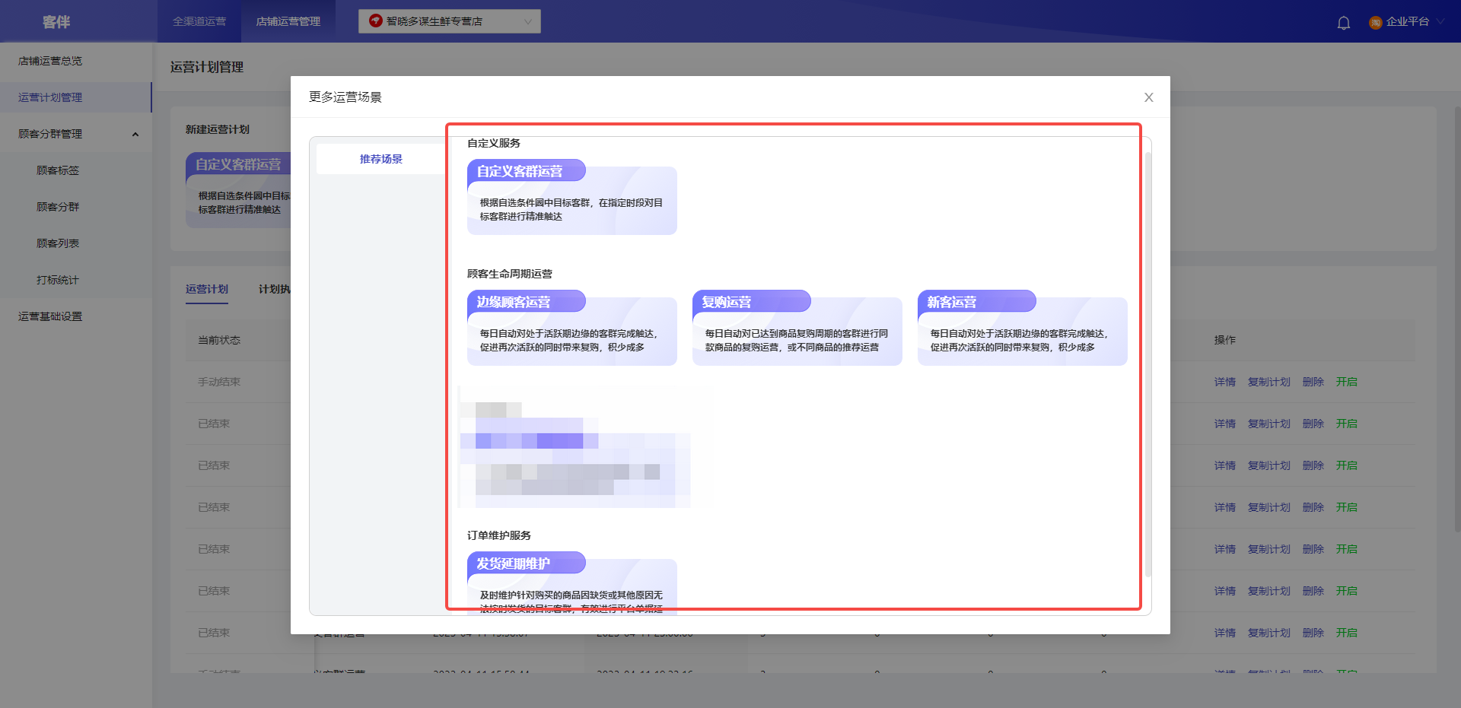Viewport: 1461px width, 708px height.
Task: Click the store logo icon in selector
Action: coord(375,21)
